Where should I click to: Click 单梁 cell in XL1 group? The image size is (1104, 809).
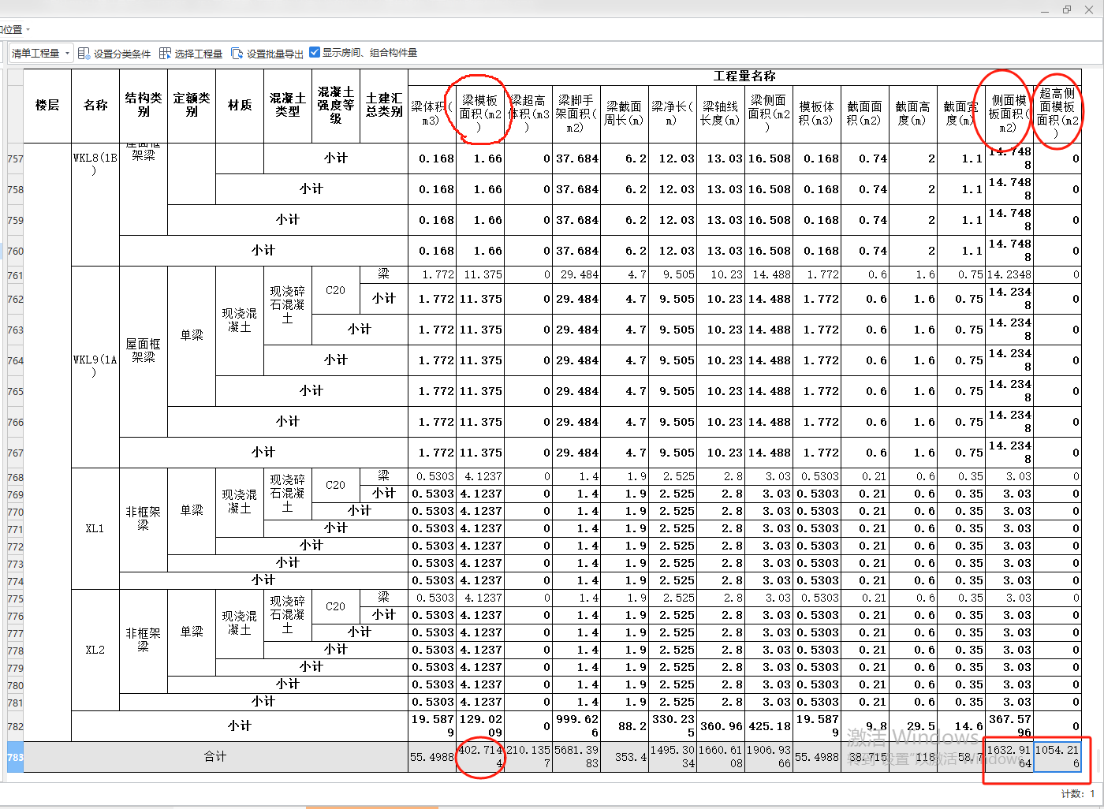tap(192, 511)
